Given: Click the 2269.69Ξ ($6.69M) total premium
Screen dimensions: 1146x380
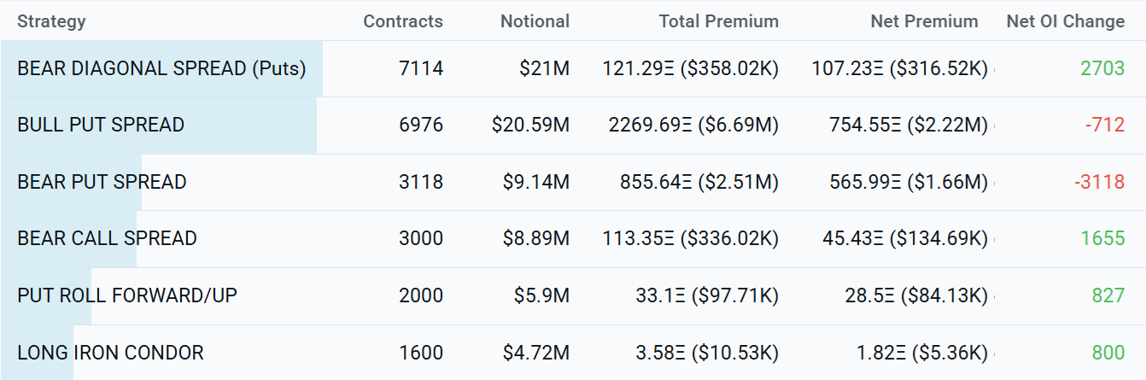Looking at the screenshot, I should coord(693,125).
